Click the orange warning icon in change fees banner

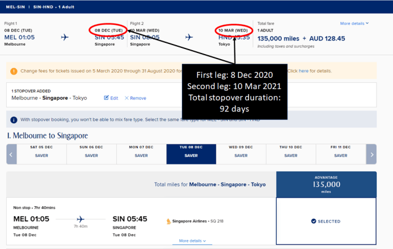pos(14,71)
